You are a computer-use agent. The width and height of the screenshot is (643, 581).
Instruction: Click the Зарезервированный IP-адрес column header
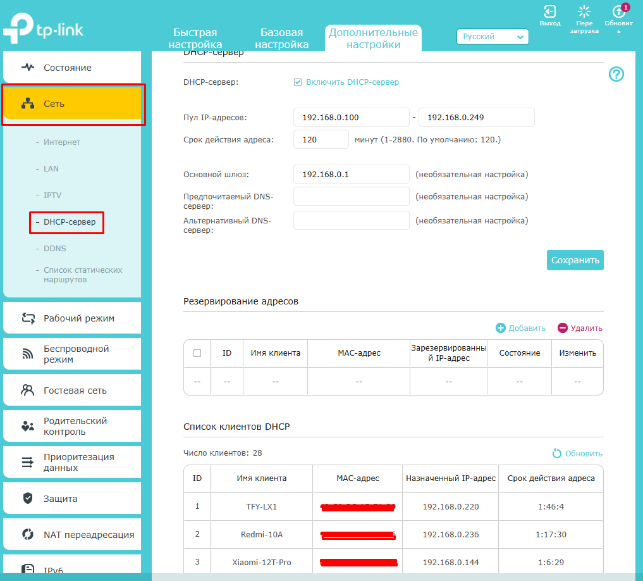coord(449,353)
